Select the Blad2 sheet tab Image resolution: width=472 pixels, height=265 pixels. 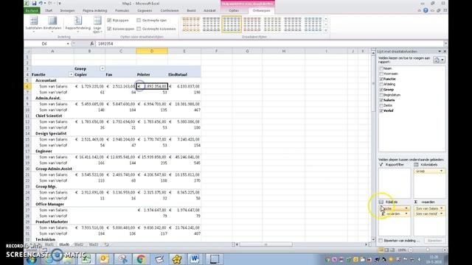point(79,244)
